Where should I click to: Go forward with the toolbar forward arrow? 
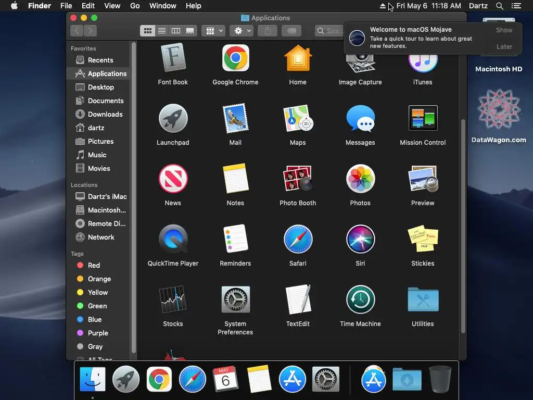[x=90, y=31]
